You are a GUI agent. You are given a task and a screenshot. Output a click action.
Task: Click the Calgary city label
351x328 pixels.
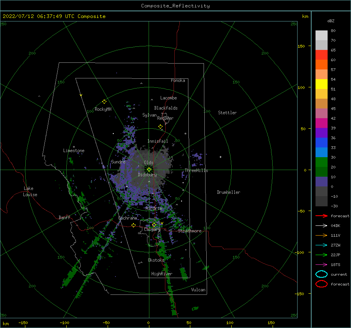152,229
